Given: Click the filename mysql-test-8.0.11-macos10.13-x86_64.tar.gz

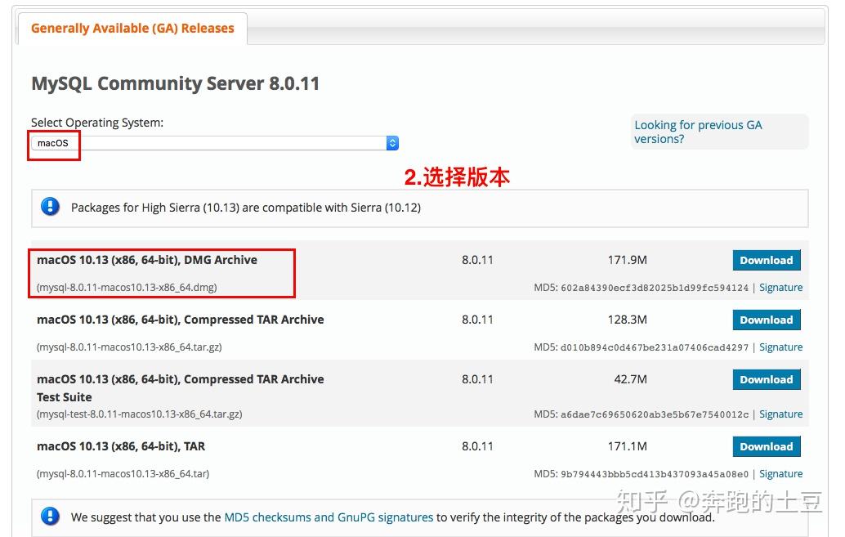Looking at the screenshot, I should pyautogui.click(x=140, y=414).
